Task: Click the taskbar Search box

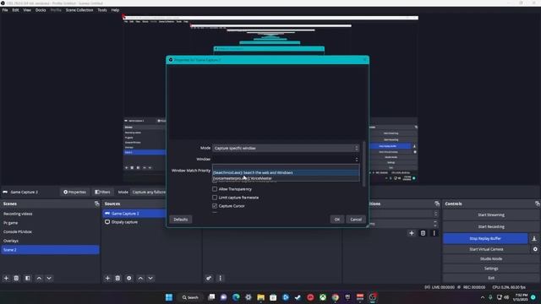Action: (x=190, y=297)
